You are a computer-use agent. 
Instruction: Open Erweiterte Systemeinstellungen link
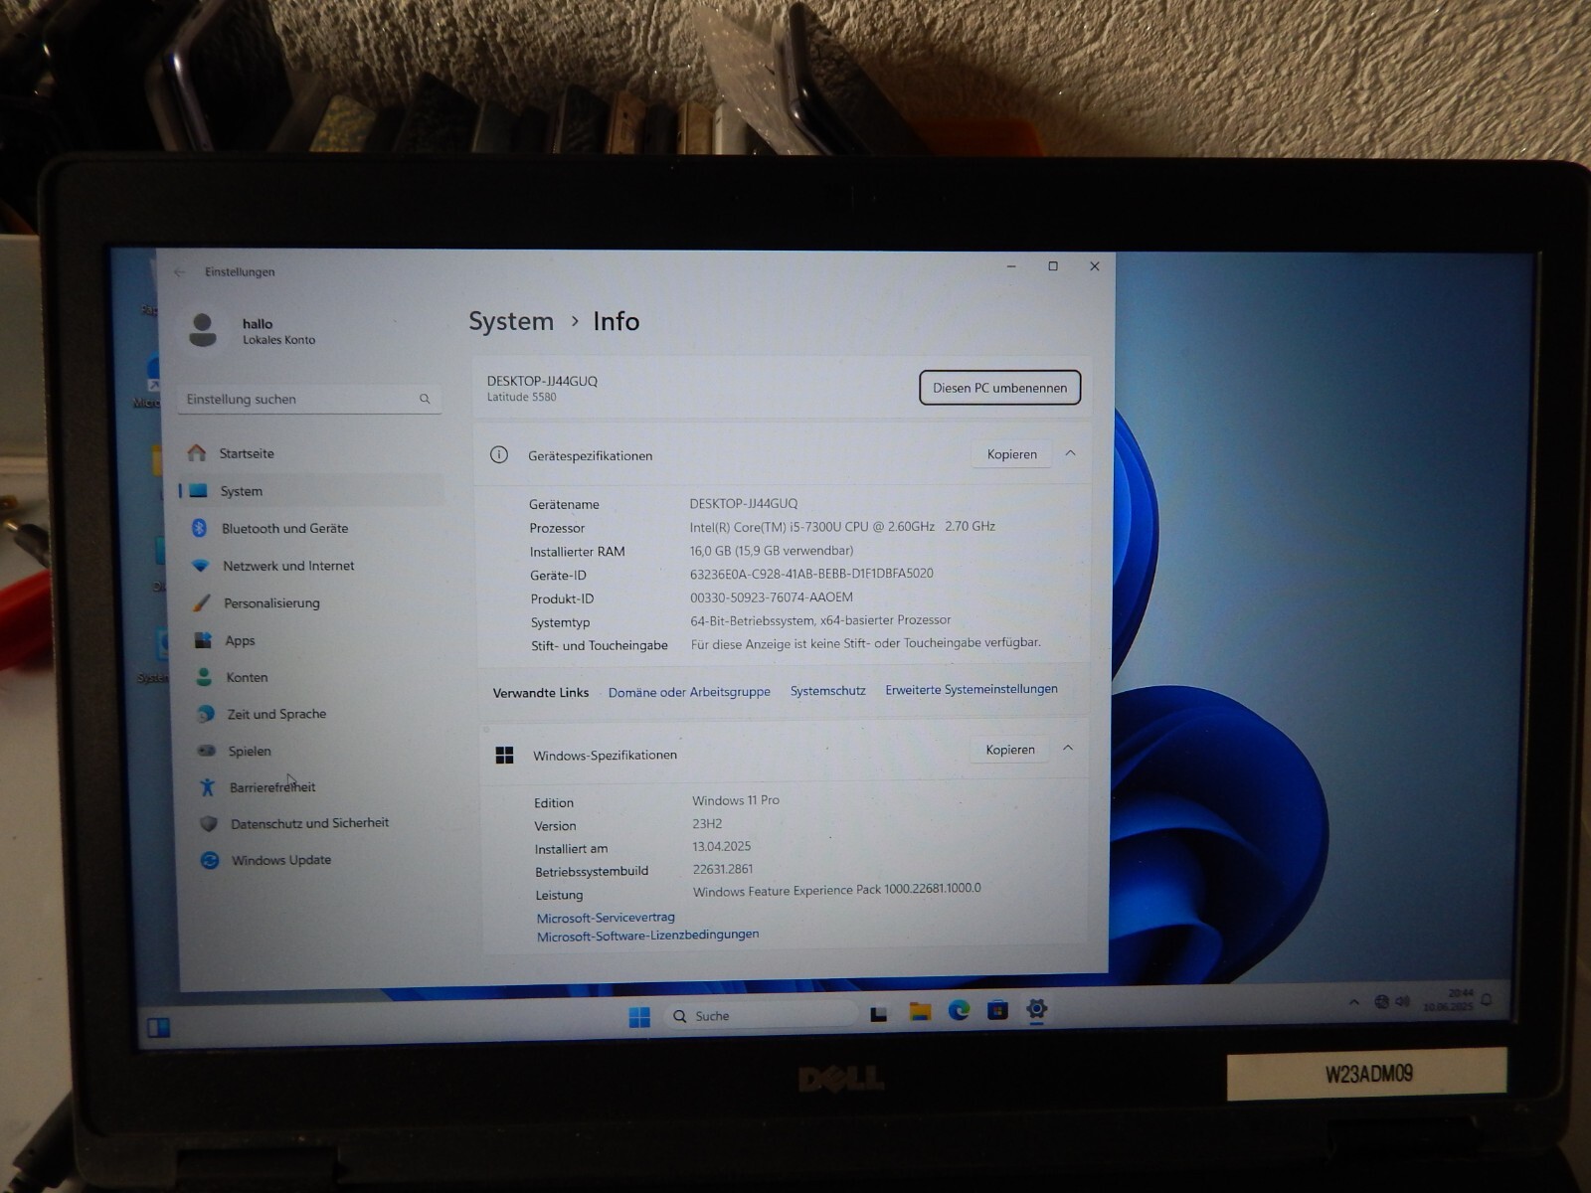[x=972, y=689]
